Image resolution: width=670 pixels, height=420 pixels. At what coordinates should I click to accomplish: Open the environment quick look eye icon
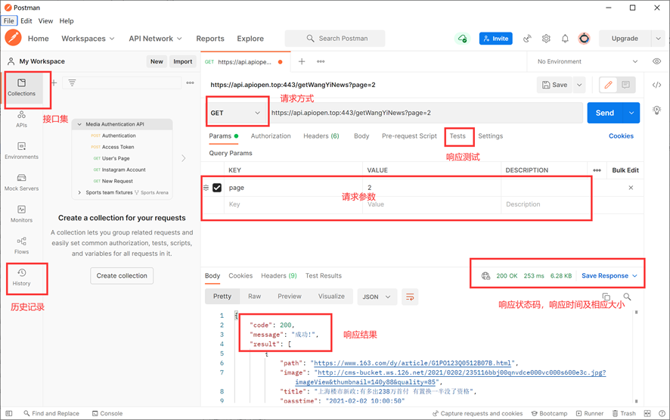click(x=656, y=61)
